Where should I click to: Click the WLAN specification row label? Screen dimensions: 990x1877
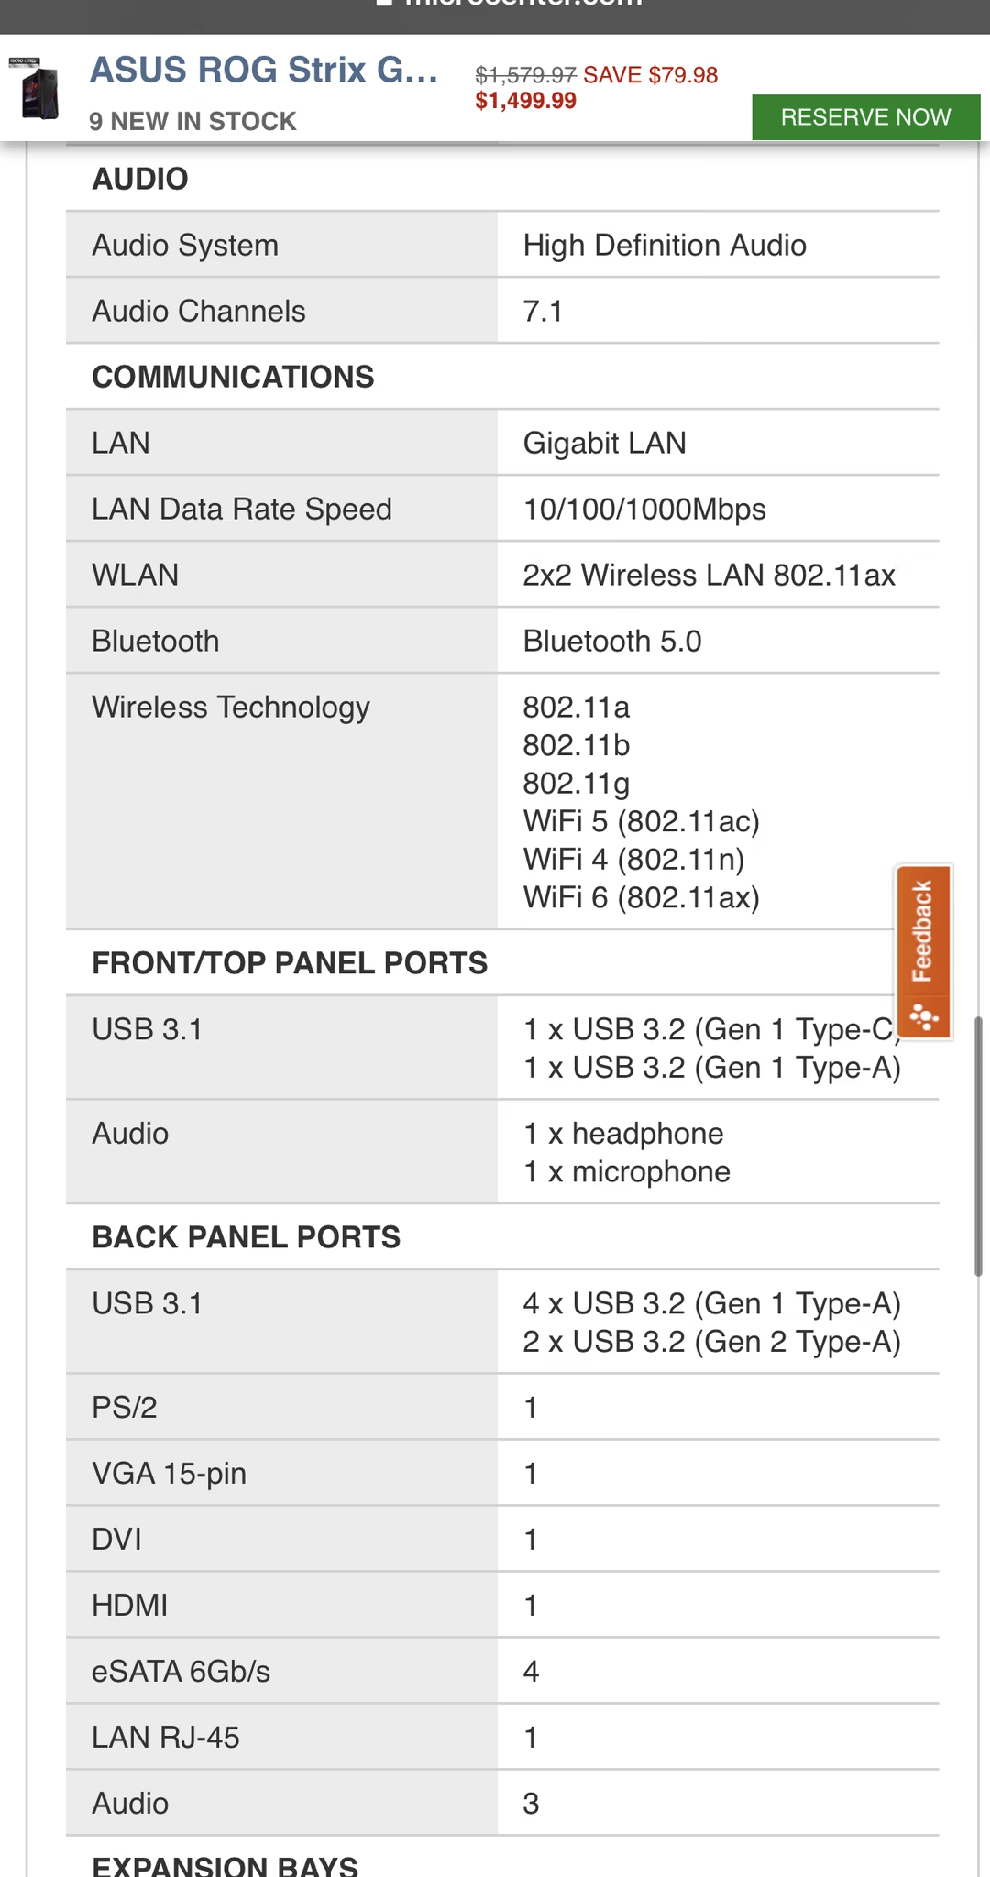(x=135, y=575)
